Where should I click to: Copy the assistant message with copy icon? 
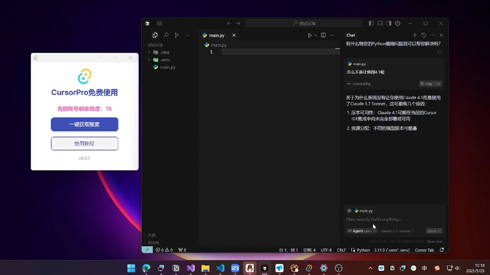click(439, 52)
